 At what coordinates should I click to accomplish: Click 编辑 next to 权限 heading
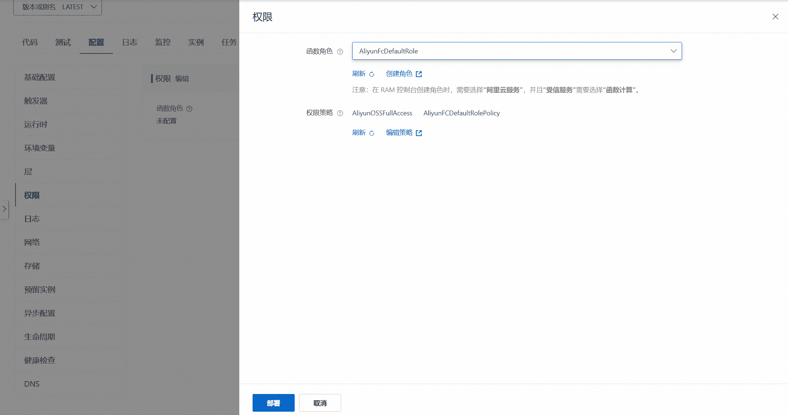(x=182, y=79)
